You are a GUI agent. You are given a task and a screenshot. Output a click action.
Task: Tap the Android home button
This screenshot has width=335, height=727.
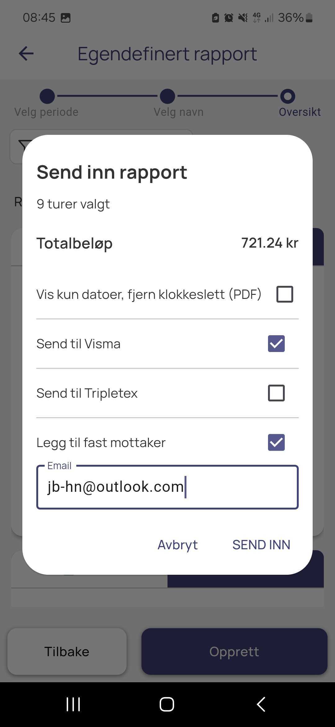point(167,704)
